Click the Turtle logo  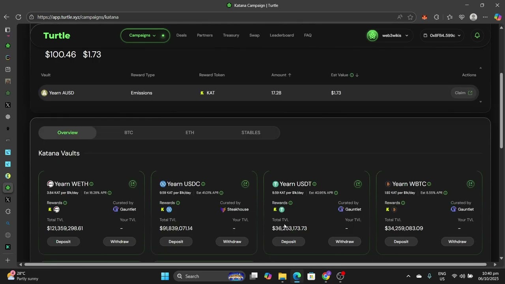[x=57, y=35]
